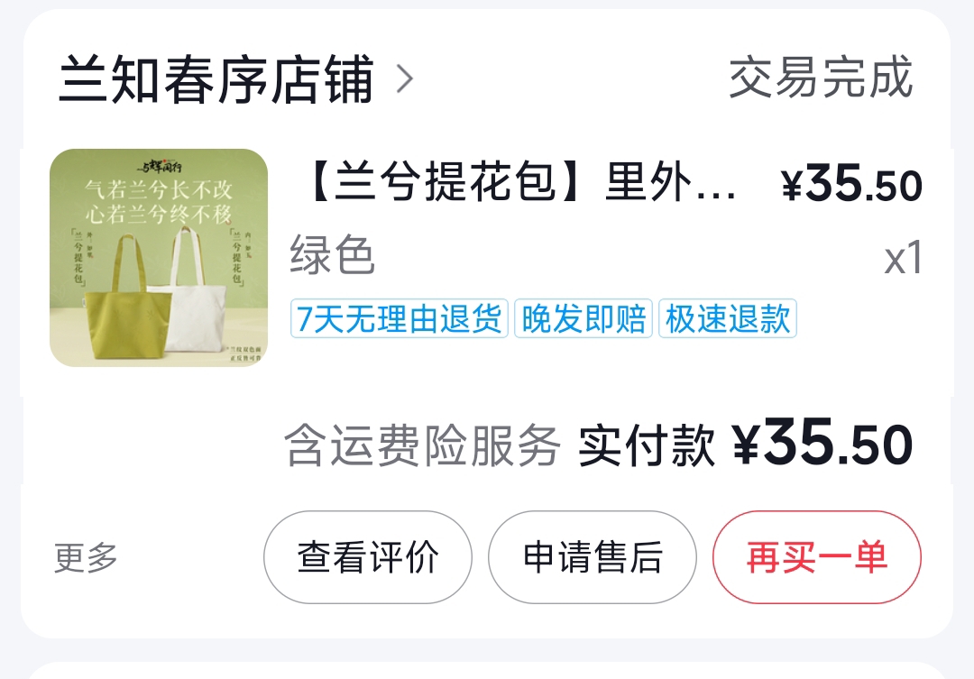Click the 申请售后 button
Image resolution: width=974 pixels, height=679 pixels.
(592, 557)
